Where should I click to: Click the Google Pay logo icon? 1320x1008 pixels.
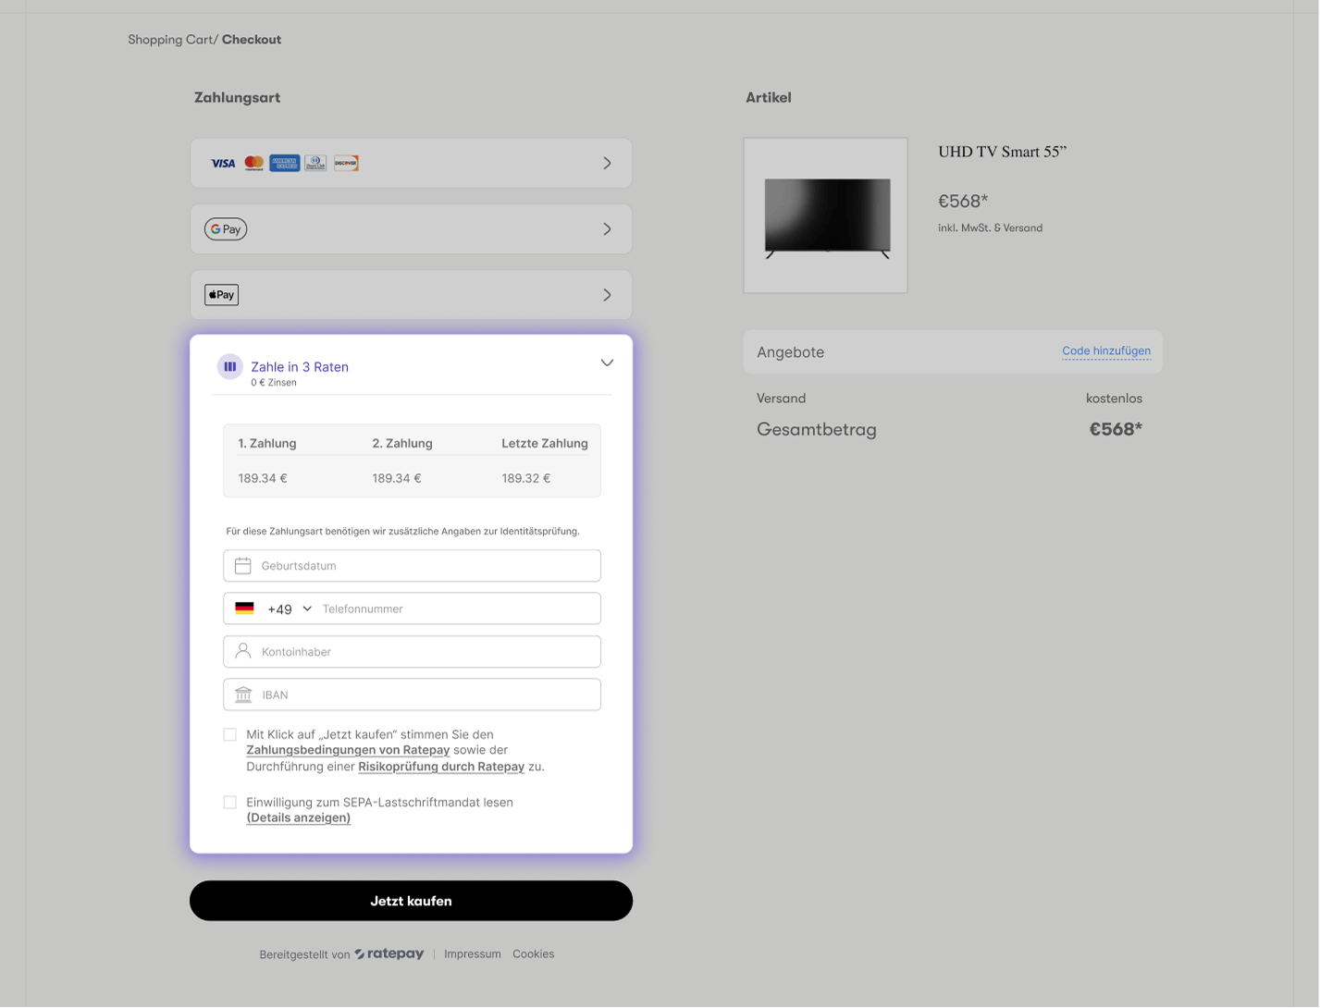coord(226,229)
